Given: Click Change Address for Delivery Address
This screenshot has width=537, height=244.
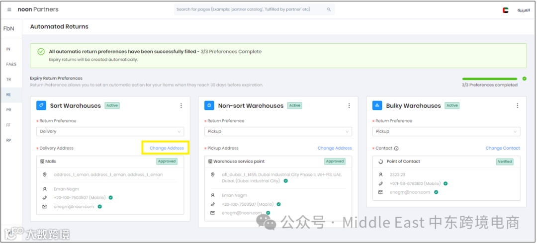Looking at the screenshot, I should pos(167,148).
